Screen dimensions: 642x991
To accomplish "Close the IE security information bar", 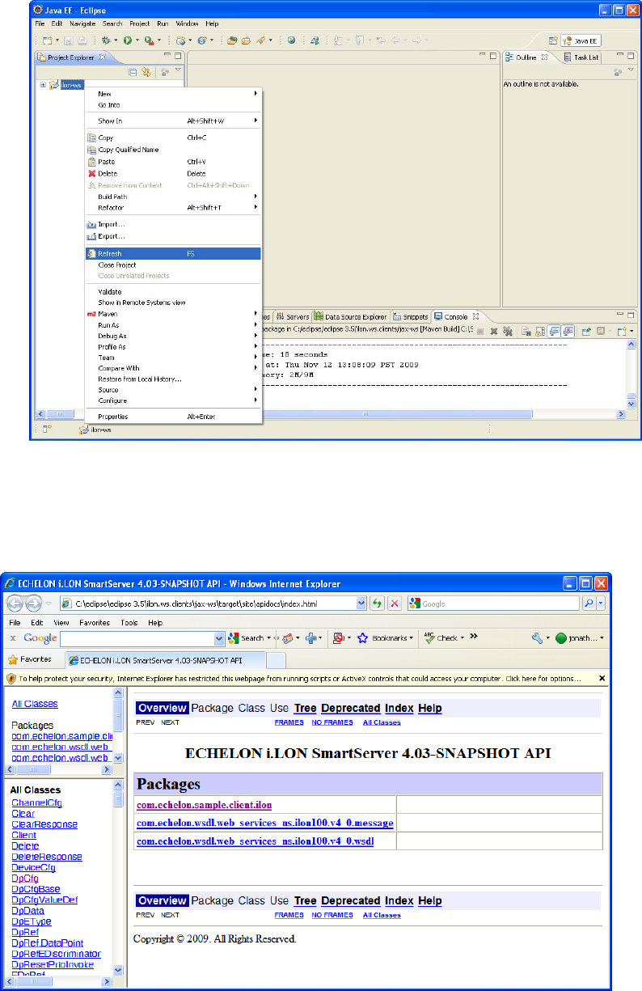I will [602, 678].
